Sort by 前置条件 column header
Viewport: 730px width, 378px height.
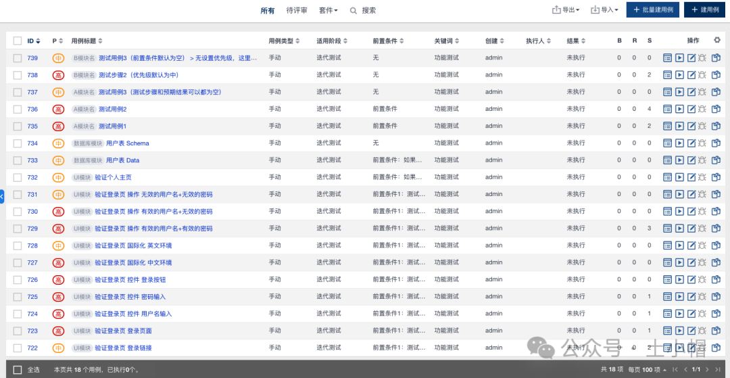[x=388, y=41]
